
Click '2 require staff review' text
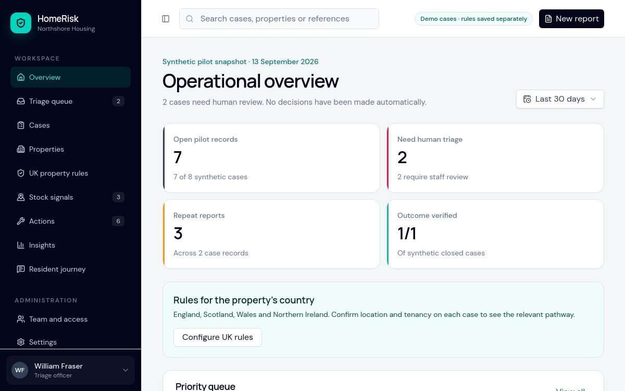point(433,177)
